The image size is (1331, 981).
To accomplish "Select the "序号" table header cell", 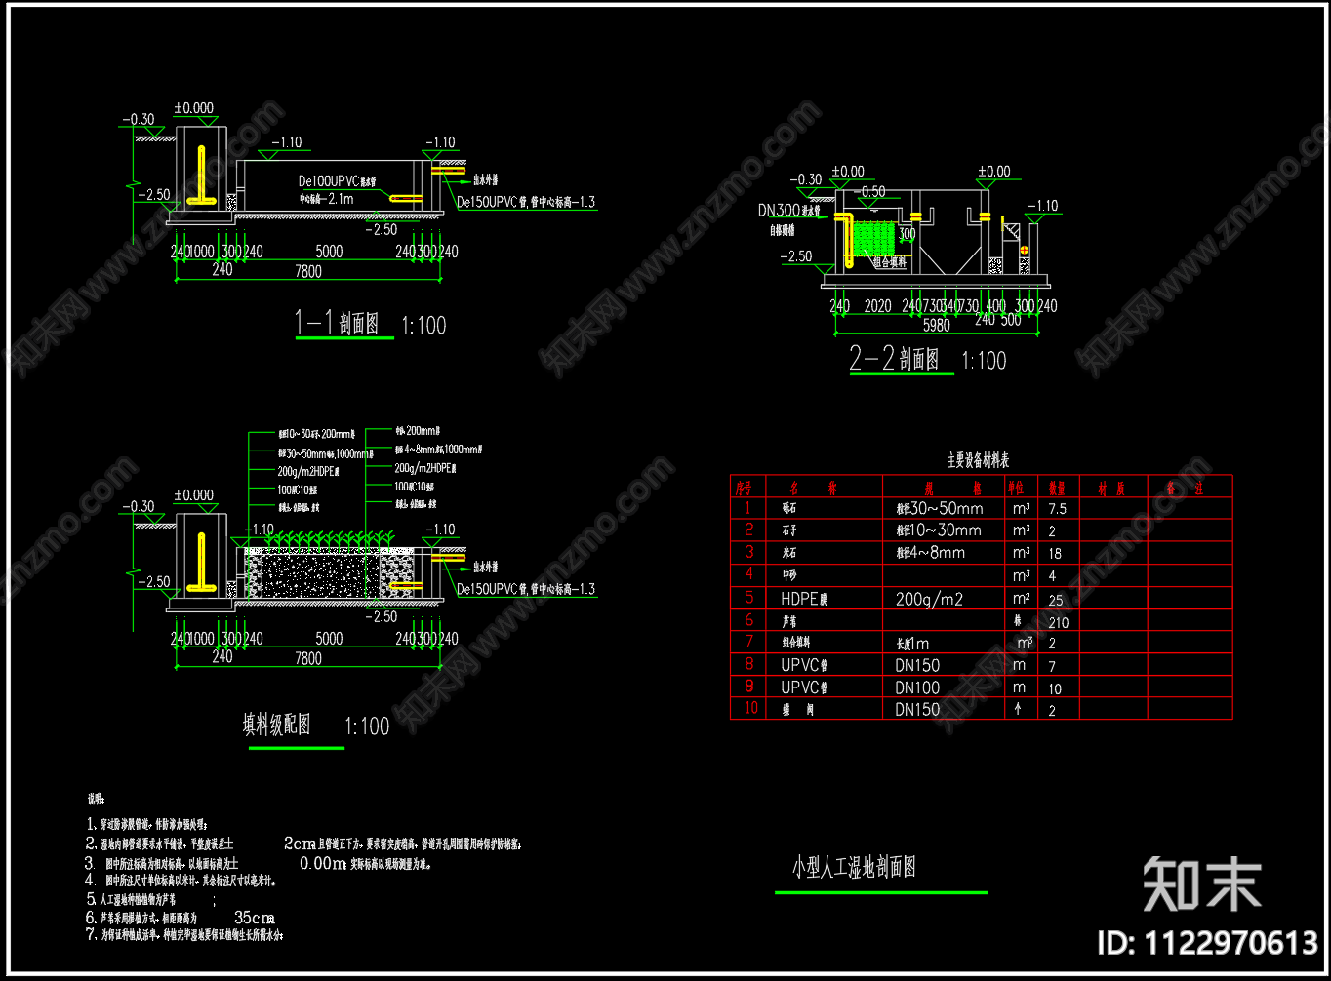I will click(x=747, y=488).
